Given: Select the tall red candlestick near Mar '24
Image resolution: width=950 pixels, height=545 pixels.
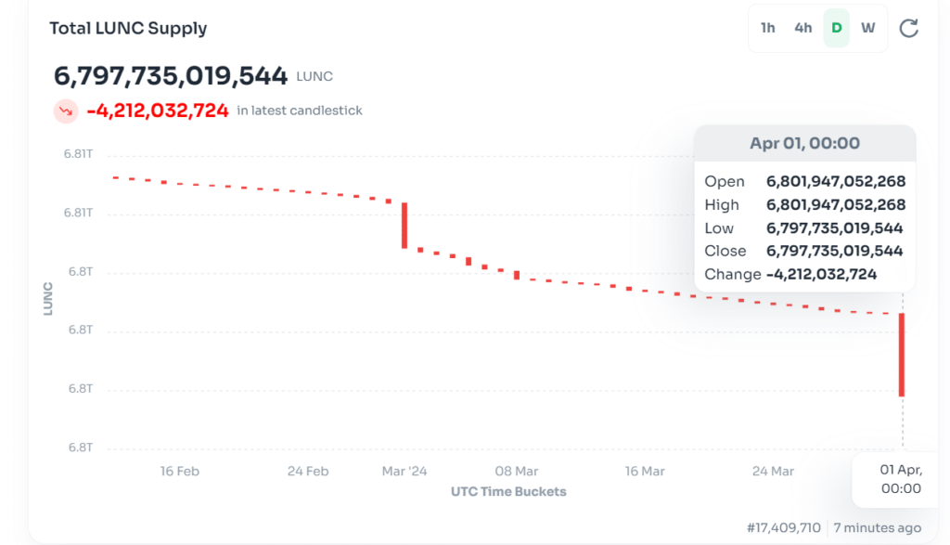Looking at the screenshot, I should (404, 225).
